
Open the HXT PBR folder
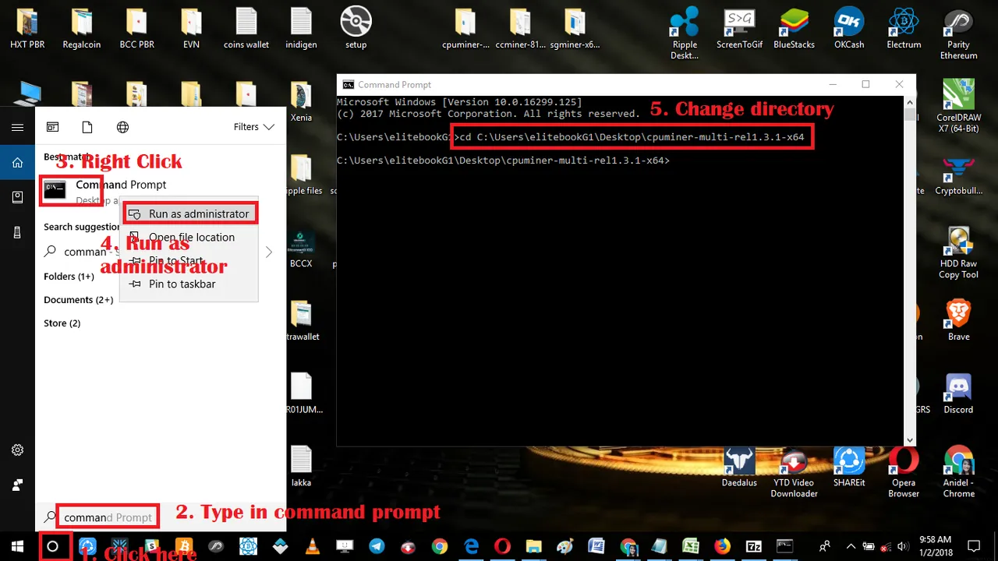[27, 30]
